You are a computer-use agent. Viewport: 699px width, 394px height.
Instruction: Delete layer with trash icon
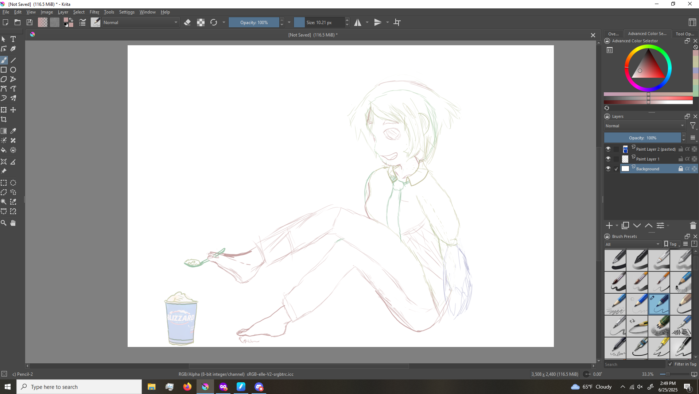pos(693,225)
